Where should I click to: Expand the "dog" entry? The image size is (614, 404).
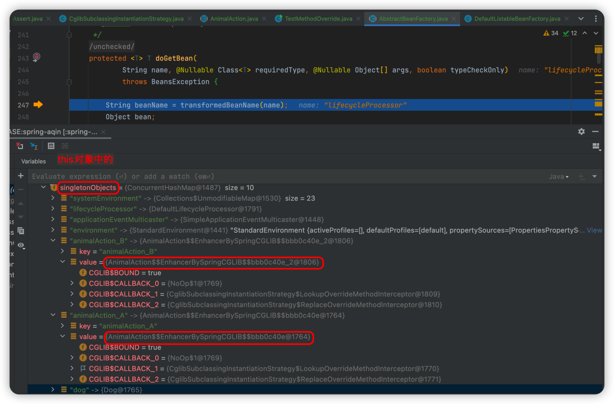coord(53,390)
